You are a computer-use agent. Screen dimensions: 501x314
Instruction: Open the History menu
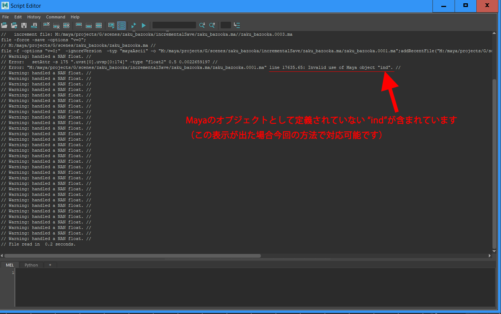pyautogui.click(x=34, y=17)
